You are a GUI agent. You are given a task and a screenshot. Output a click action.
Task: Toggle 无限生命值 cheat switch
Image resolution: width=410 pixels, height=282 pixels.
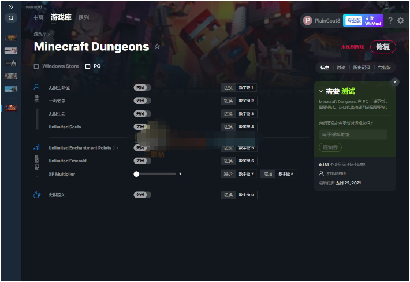coord(142,87)
